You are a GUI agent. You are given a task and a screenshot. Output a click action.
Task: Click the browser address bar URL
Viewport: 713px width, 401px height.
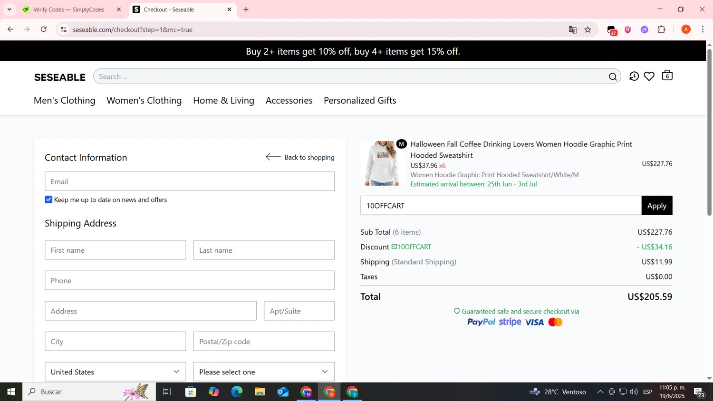click(x=133, y=29)
